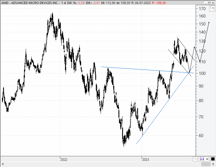This screenshot has height=167, width=216.
Task: Close the AMD chart window
Action: click(x=213, y=3)
